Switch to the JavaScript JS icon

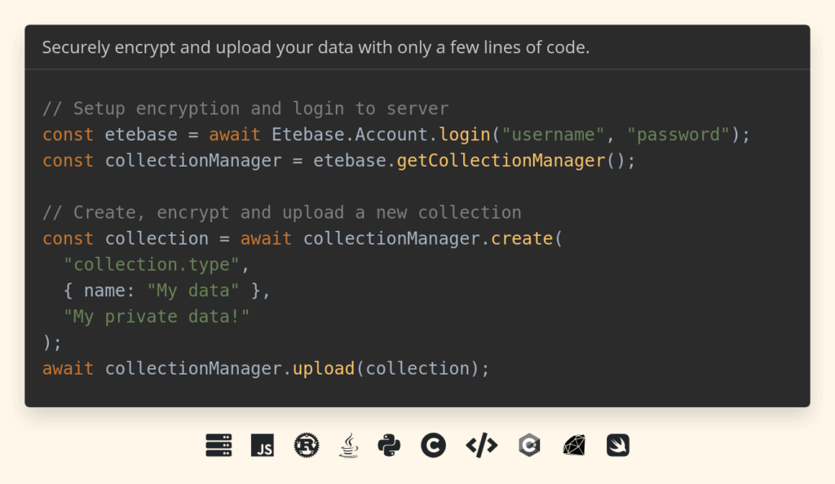pos(263,445)
